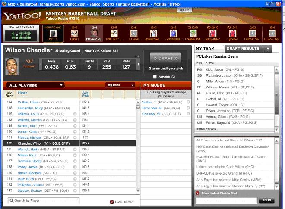285x209 pixels.
Task: Sort by the Avg Pick column header
Action: pos(85,94)
